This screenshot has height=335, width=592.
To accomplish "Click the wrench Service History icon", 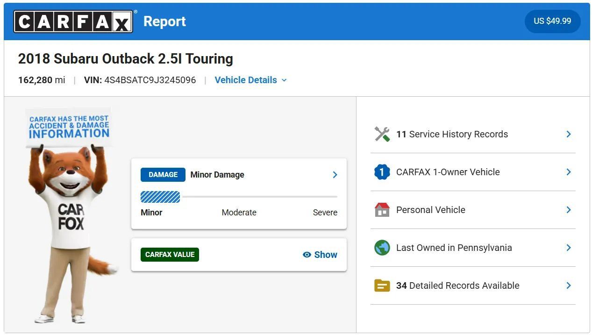I will point(382,134).
